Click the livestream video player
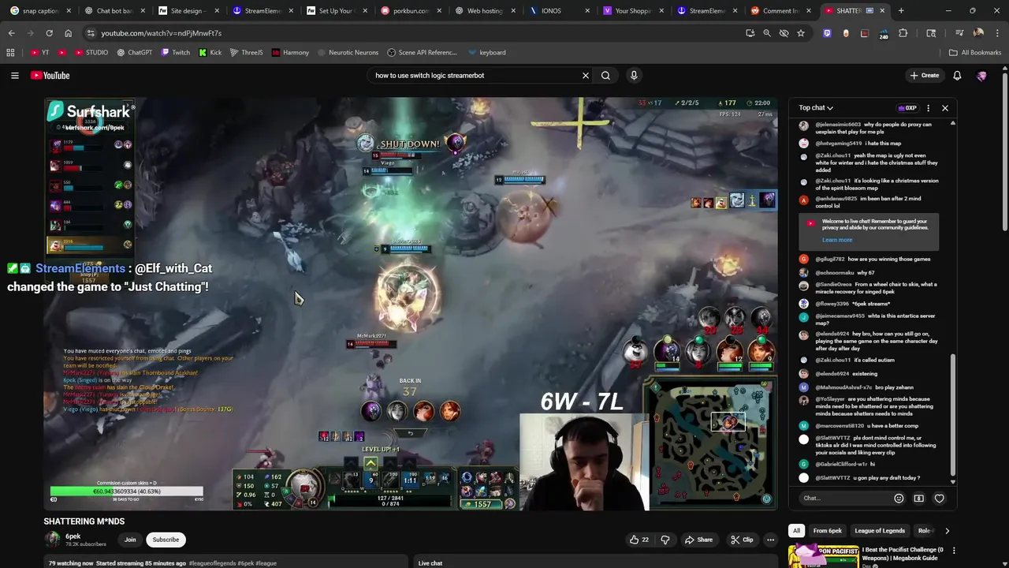Viewport: 1009px width, 568px height. pos(410,304)
